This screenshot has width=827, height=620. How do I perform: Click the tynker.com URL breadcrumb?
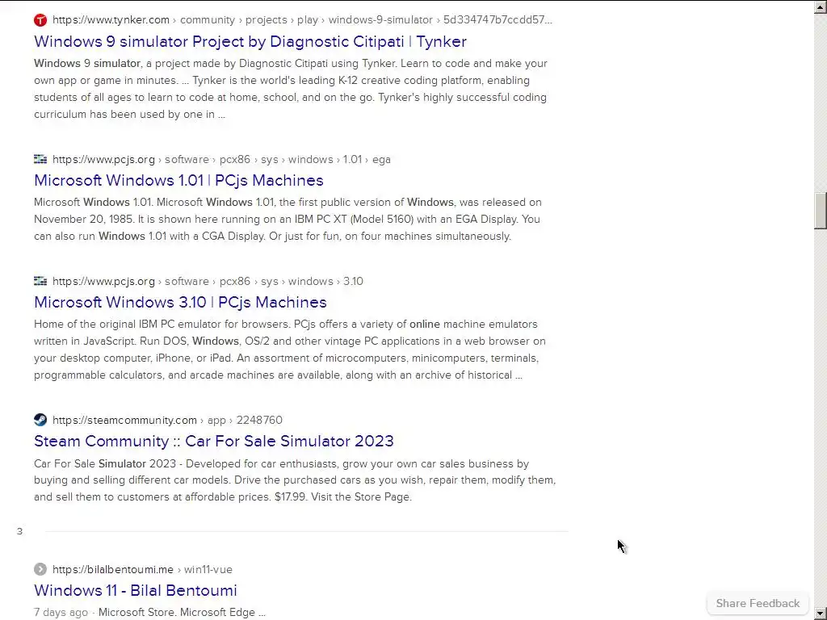pos(302,20)
